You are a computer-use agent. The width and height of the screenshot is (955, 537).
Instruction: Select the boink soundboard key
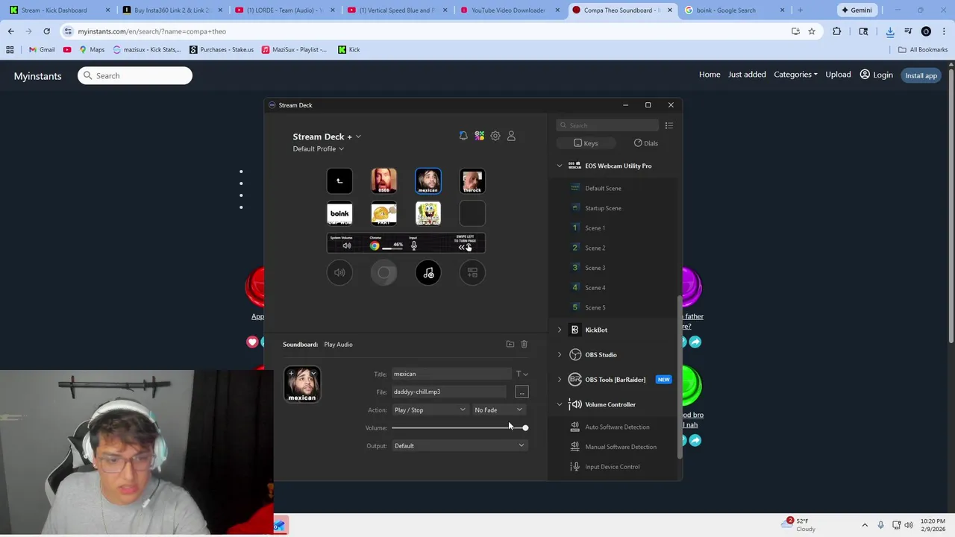[339, 213]
